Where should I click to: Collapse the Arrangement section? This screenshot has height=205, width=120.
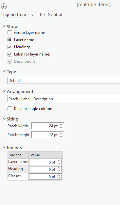tap(5, 91)
